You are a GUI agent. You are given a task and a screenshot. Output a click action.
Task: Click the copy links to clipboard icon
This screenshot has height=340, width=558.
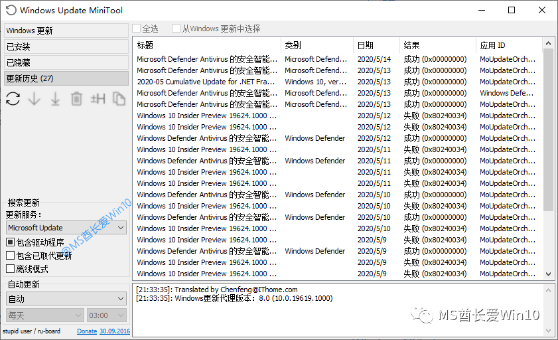coord(119,99)
